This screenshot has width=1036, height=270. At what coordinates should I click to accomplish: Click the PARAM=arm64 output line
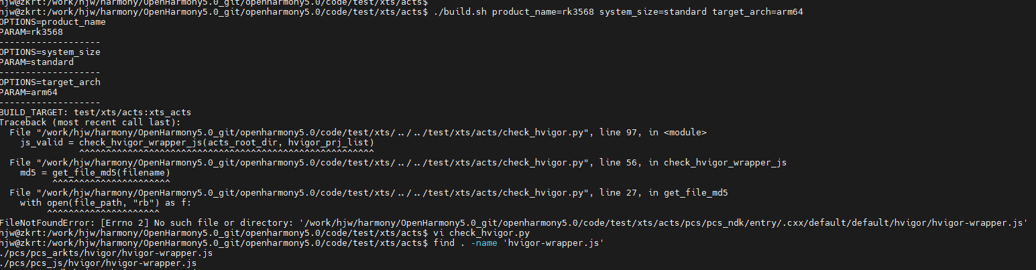point(29,92)
